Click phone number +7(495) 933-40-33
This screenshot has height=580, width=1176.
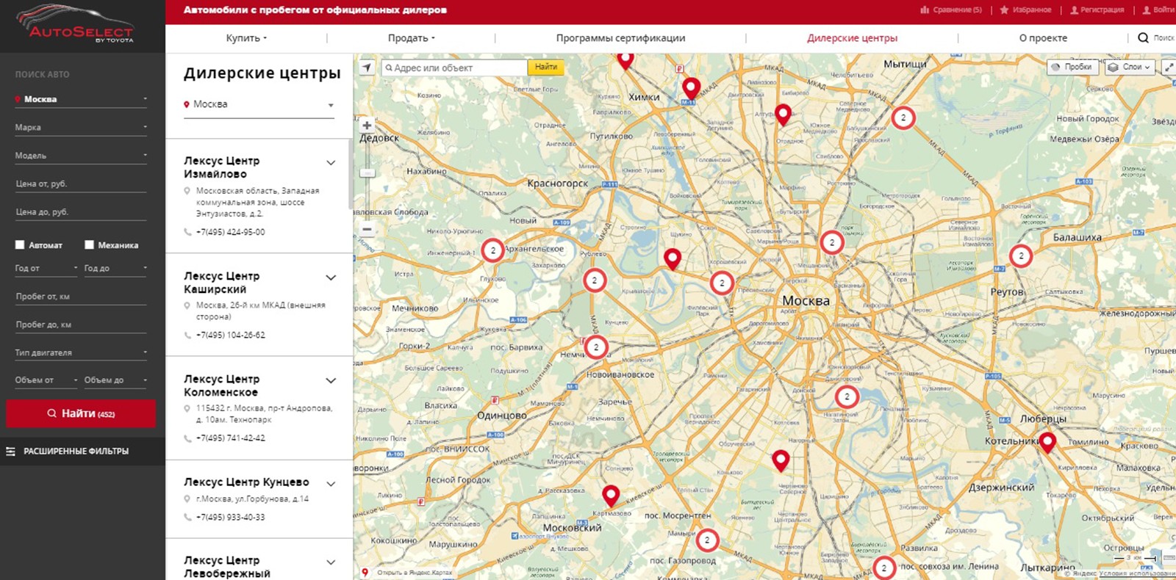pos(230,518)
